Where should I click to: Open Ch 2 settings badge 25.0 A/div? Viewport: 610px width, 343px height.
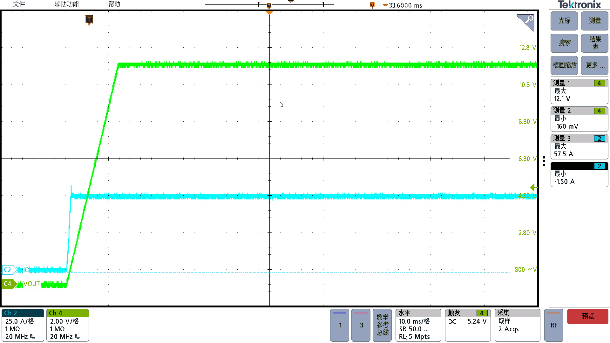click(x=23, y=325)
